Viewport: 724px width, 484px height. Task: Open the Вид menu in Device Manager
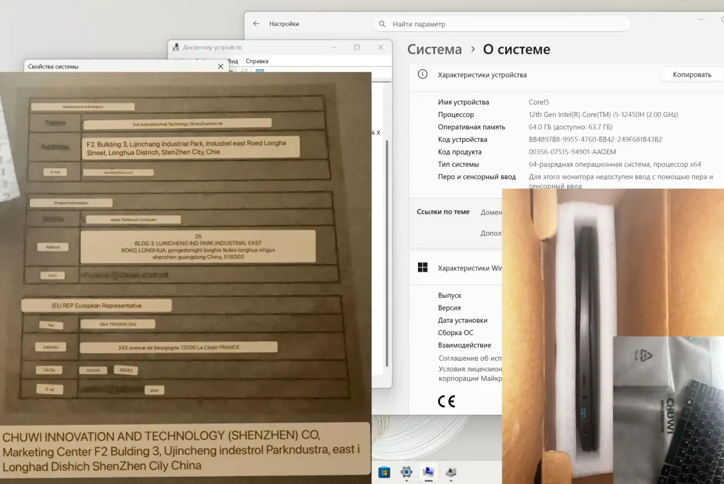pyautogui.click(x=233, y=61)
